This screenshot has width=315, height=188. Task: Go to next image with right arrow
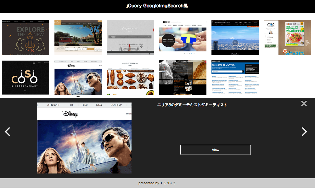pyautogui.click(x=304, y=132)
